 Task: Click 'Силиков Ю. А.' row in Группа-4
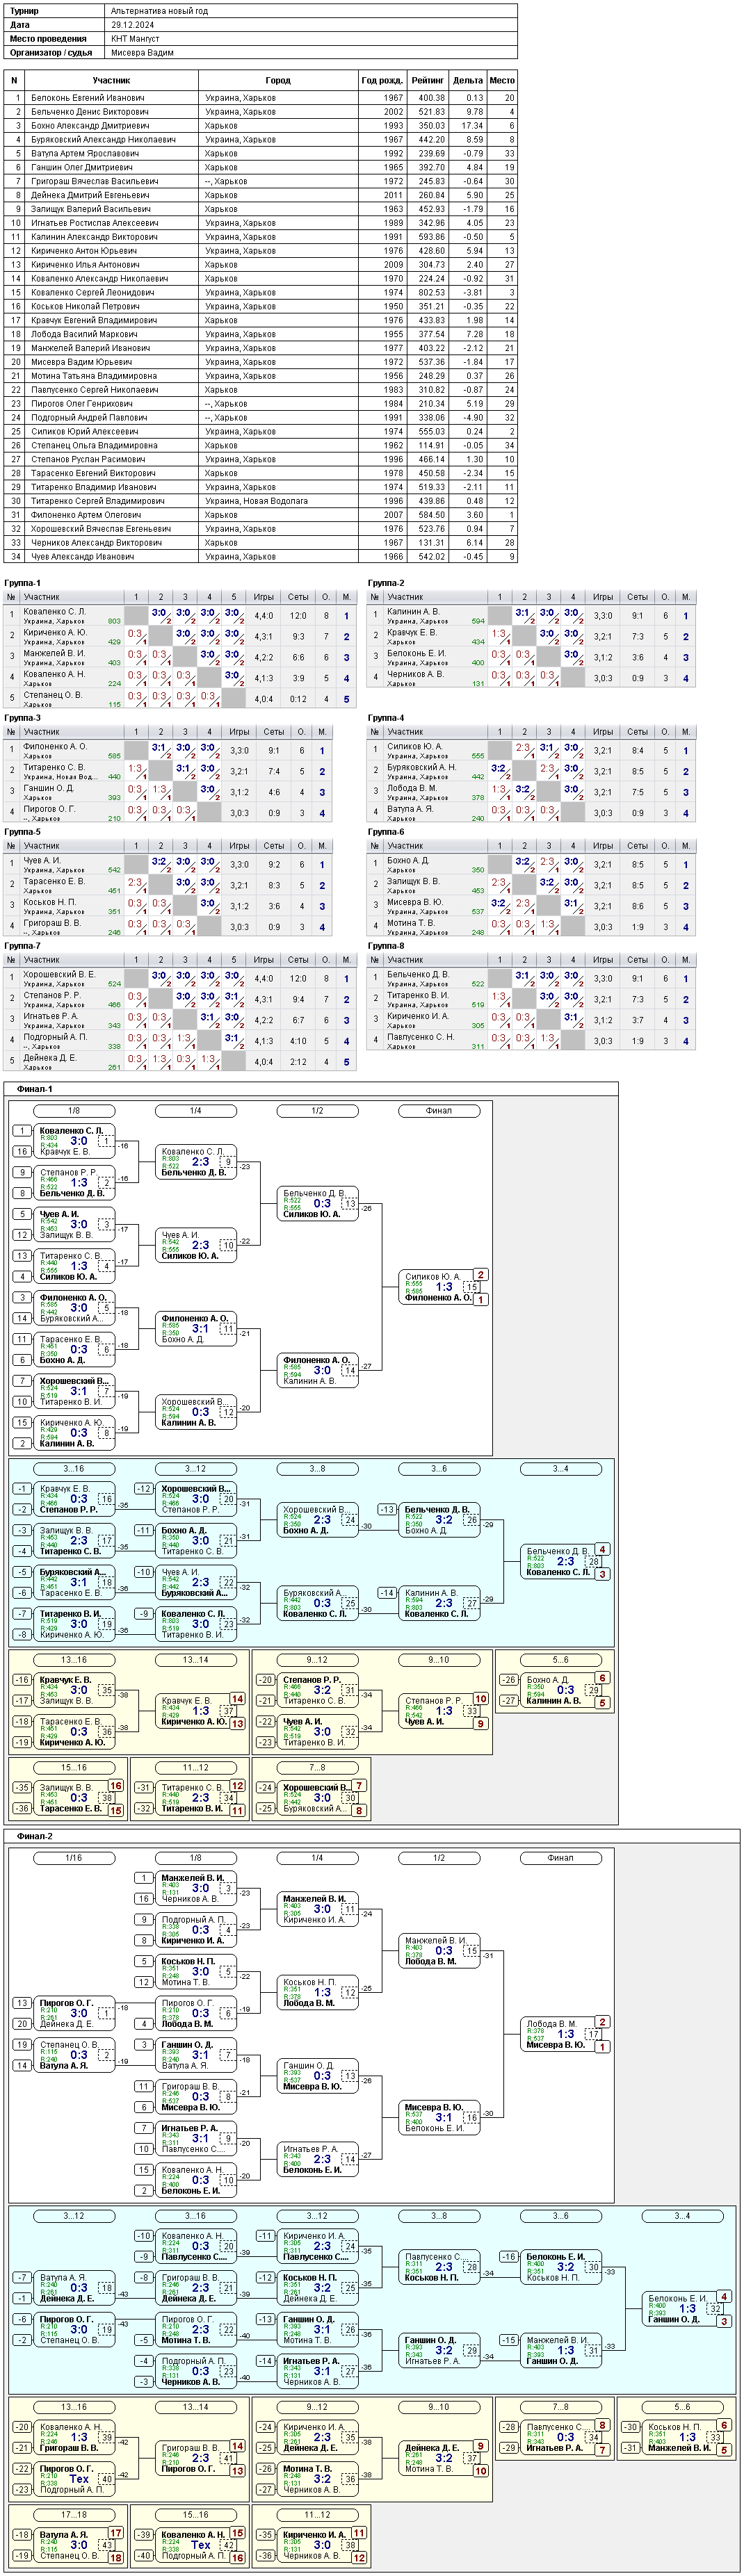click(531, 751)
